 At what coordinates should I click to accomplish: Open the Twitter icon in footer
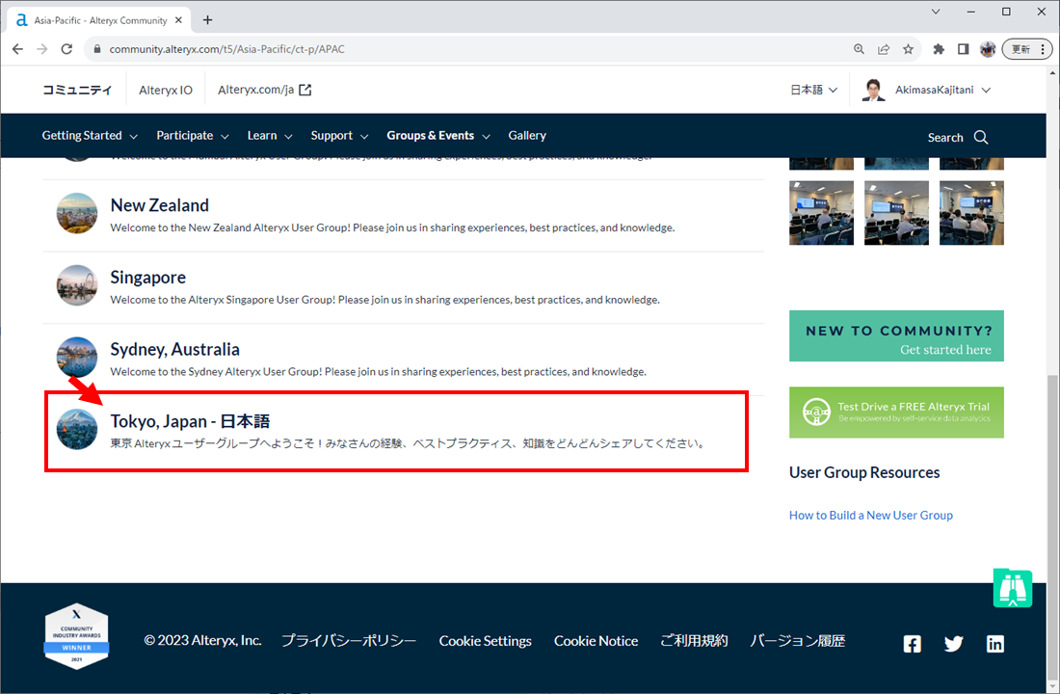954,644
